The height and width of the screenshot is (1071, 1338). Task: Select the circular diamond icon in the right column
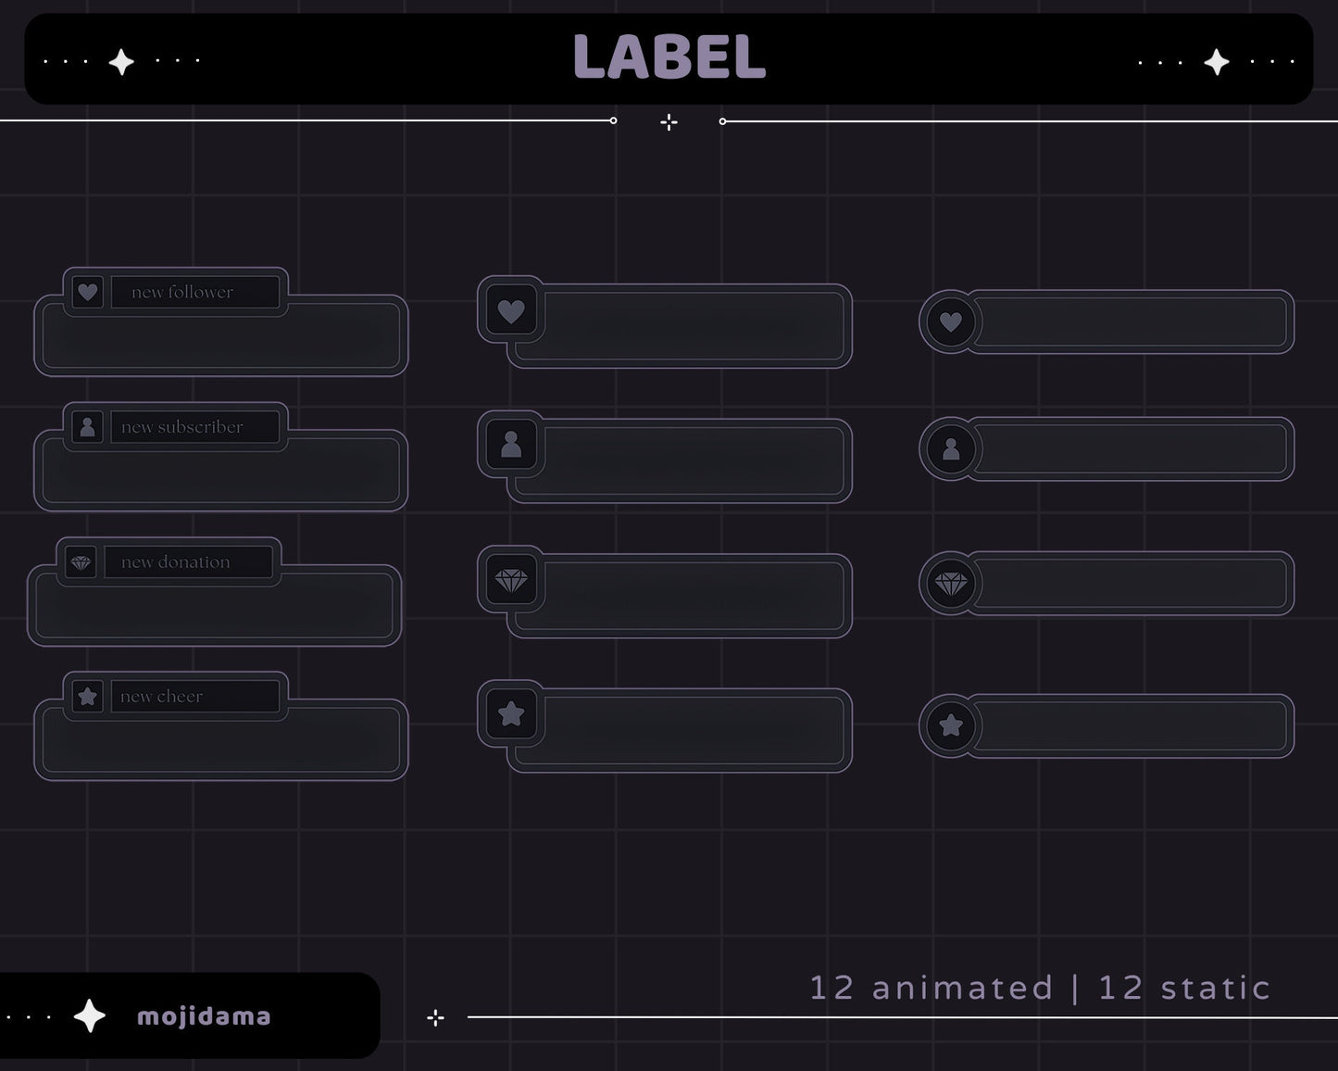point(950,584)
